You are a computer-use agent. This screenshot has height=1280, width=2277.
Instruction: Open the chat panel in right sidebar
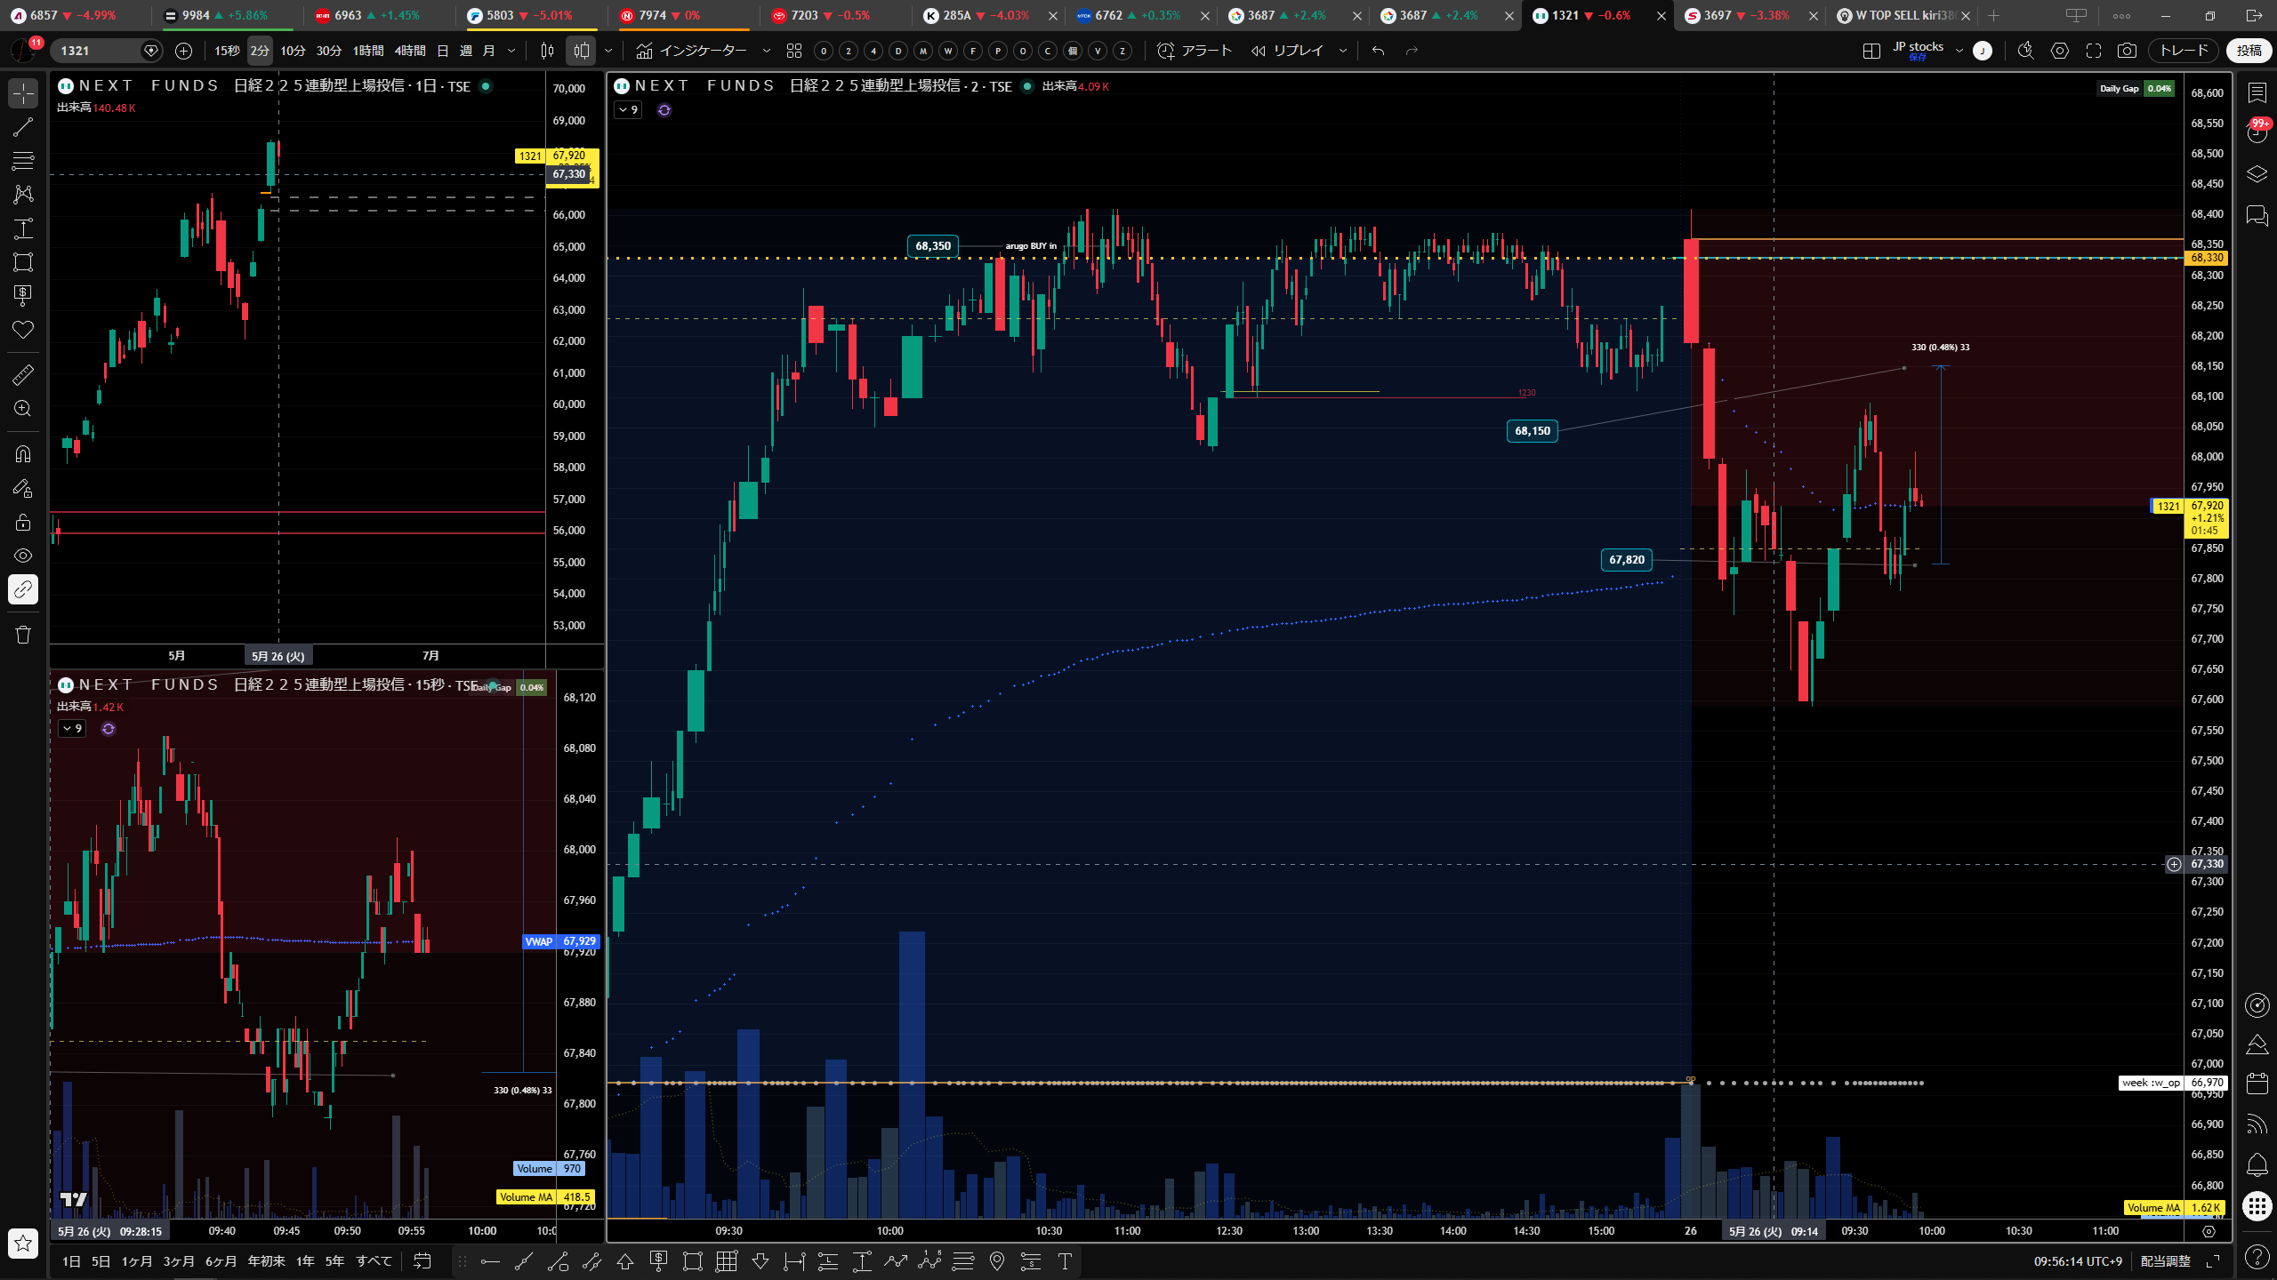tap(2257, 216)
